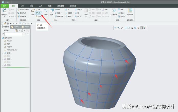Open the 文件 menu
Screen dimensions: 178x112
(x=5, y=5)
